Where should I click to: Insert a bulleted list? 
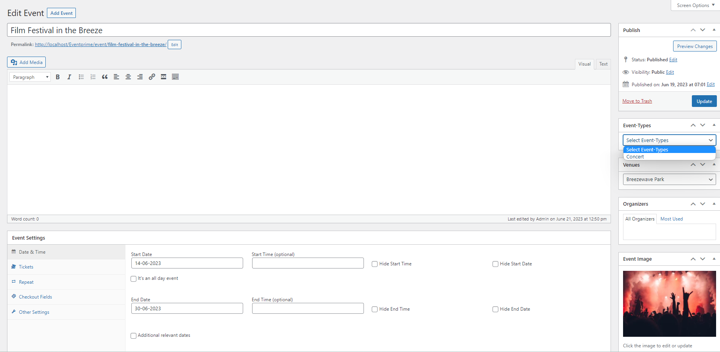pos(81,77)
